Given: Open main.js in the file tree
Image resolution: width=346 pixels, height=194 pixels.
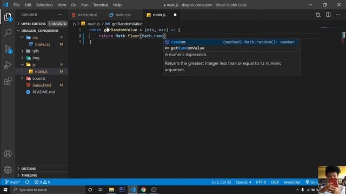Looking at the screenshot, I should click(x=41, y=72).
